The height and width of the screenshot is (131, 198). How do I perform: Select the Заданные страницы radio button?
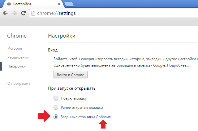click(x=56, y=117)
